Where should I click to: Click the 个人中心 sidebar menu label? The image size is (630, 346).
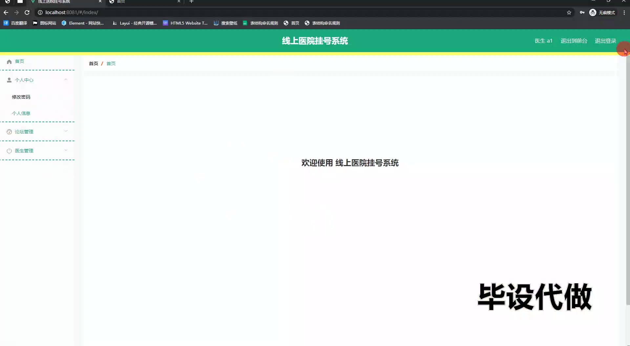(x=24, y=80)
